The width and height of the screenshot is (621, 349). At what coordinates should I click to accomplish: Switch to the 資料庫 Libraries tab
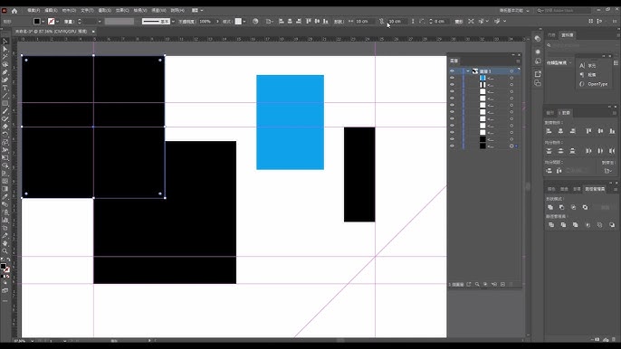[x=567, y=35]
